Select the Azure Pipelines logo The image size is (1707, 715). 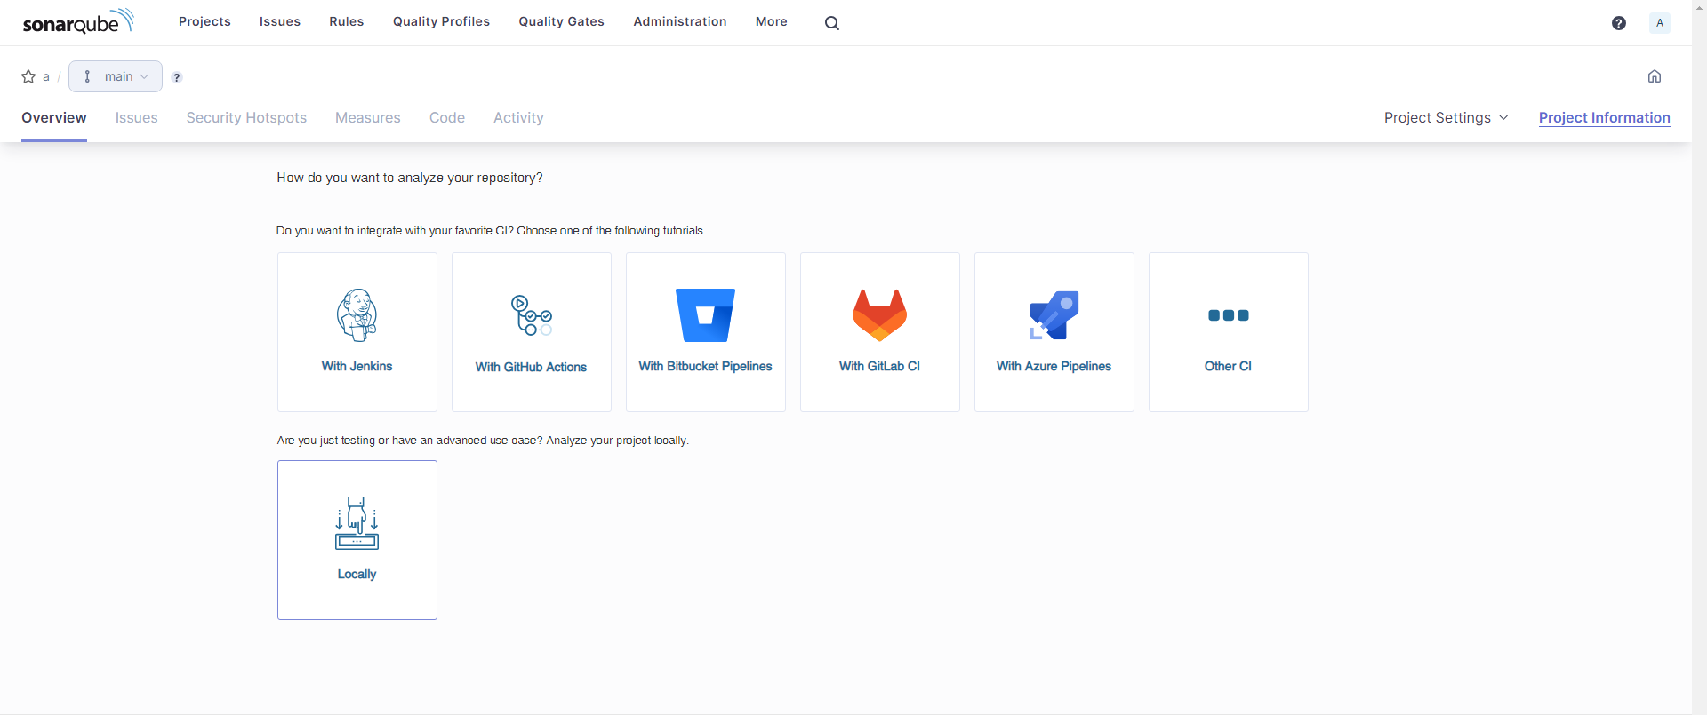1054,315
